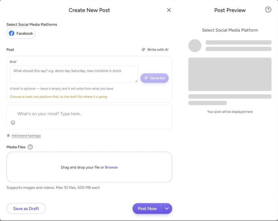Click the Browse link for media upload
The image size is (278, 221).
(111, 167)
